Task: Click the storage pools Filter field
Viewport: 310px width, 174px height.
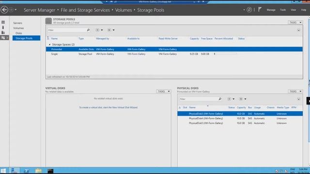Action: pos(67,30)
